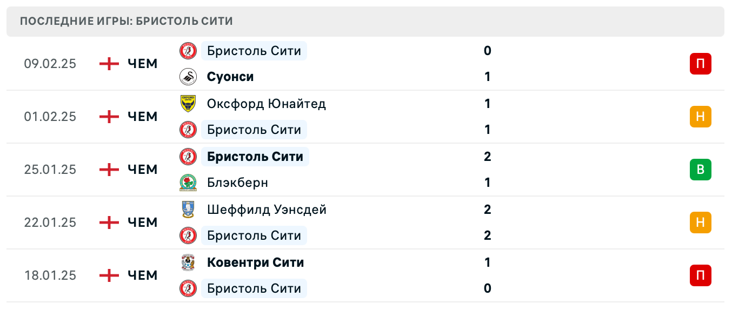Click orange draw badge for 01.02.25 match
Screen dimensions: 732x310
(700, 117)
